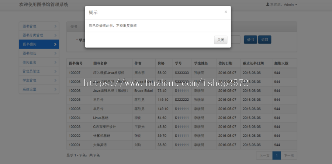Open 图书分类管理 in the sidebar
This screenshot has width=332, height=164.
(x=39, y=35)
